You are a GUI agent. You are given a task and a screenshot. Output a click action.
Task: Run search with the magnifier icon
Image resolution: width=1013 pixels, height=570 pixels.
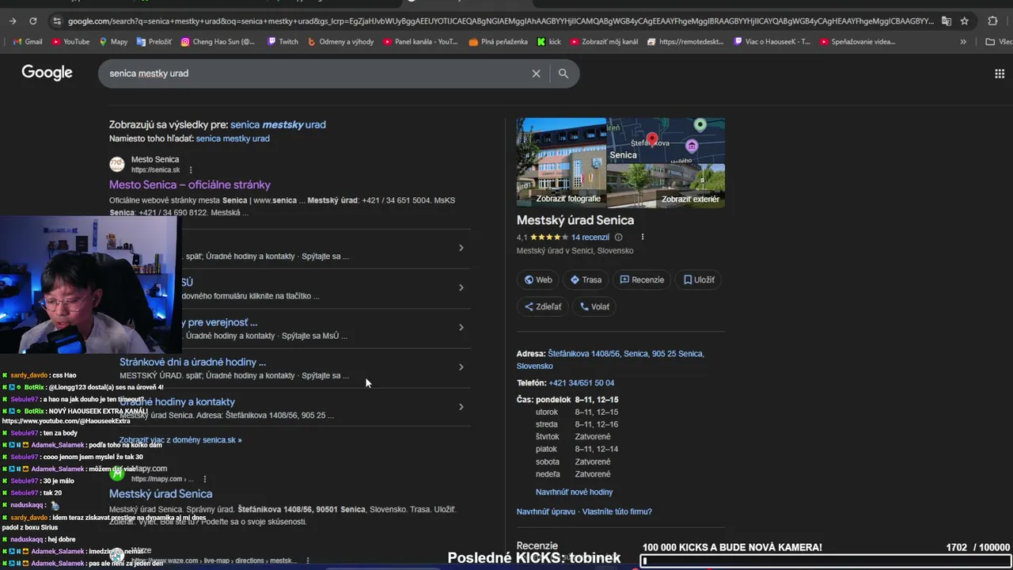pyautogui.click(x=563, y=73)
